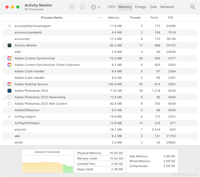Viewport: 200px width, 177px height.
Task: Select the accountsd process row
Action: pos(100,39)
